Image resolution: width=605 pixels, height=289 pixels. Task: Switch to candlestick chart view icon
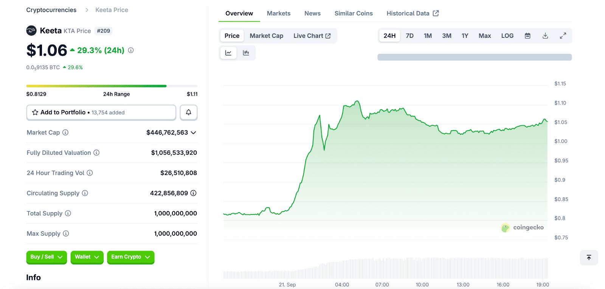coord(246,53)
